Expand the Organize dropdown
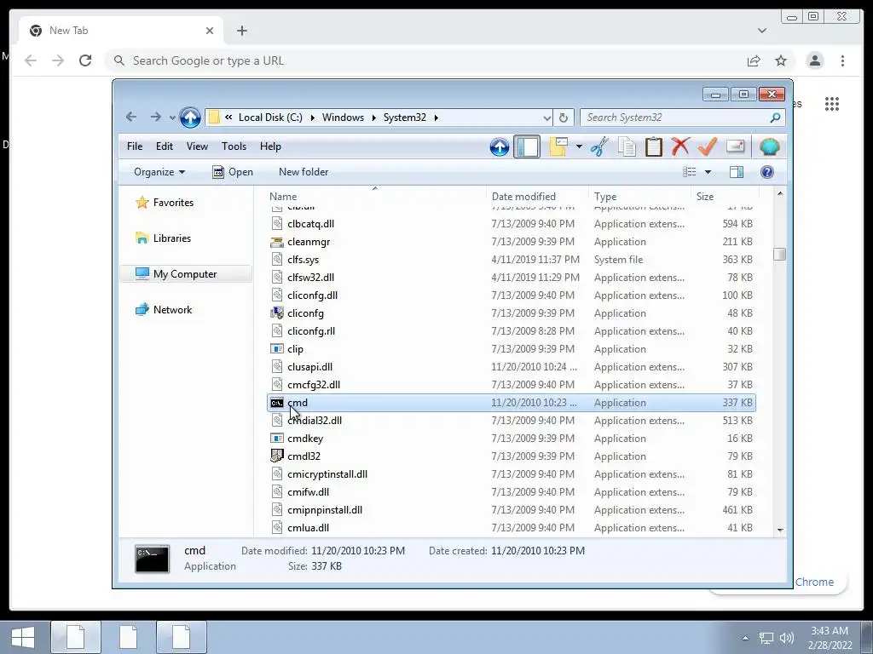The height and width of the screenshot is (654, 873). coord(159,172)
